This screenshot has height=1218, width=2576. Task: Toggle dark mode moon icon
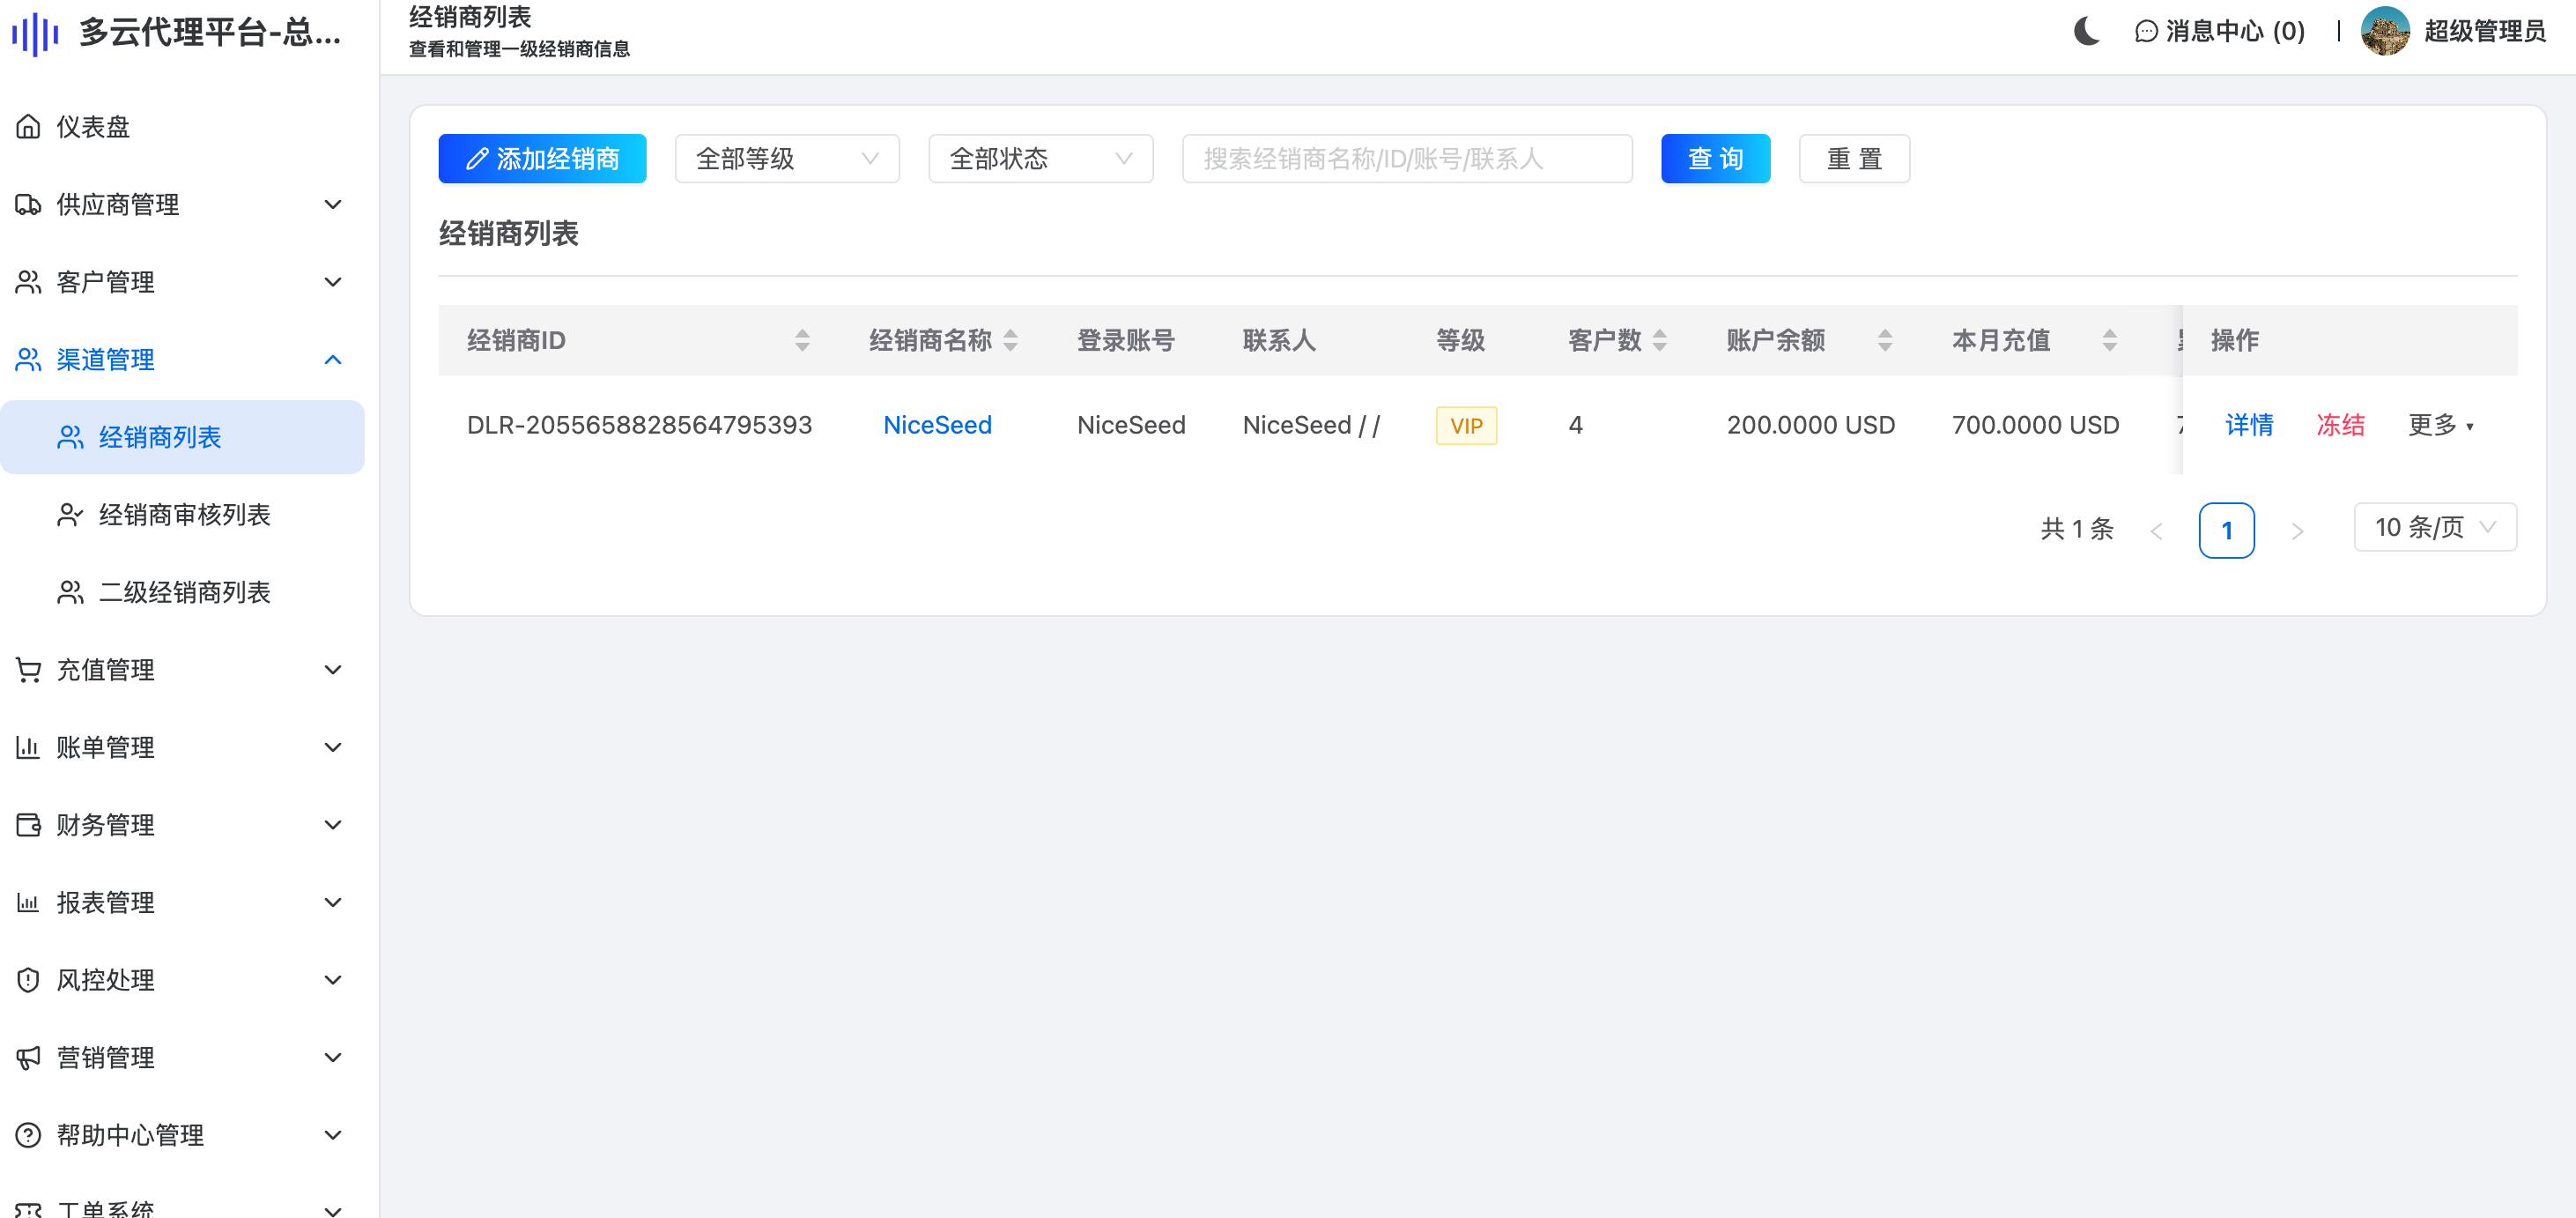click(2086, 31)
